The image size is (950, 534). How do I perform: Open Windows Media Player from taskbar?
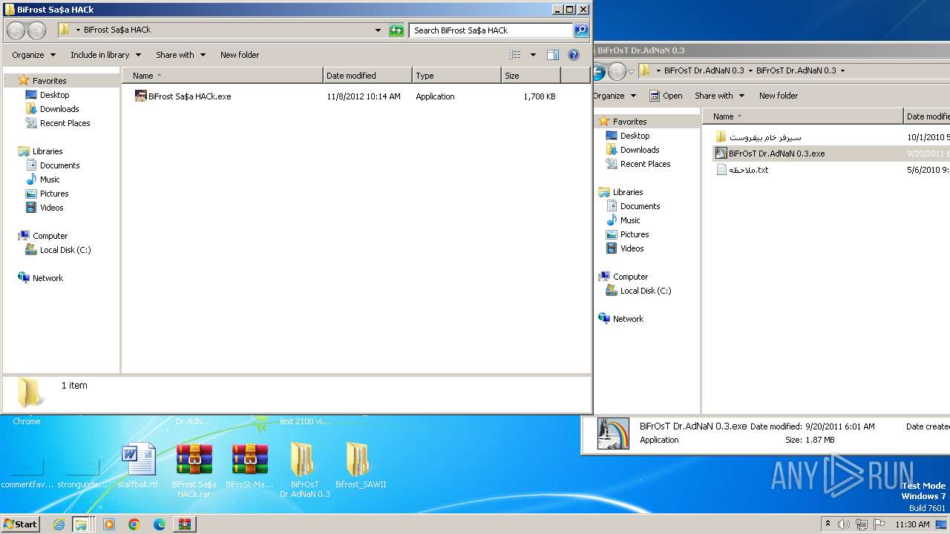109,524
